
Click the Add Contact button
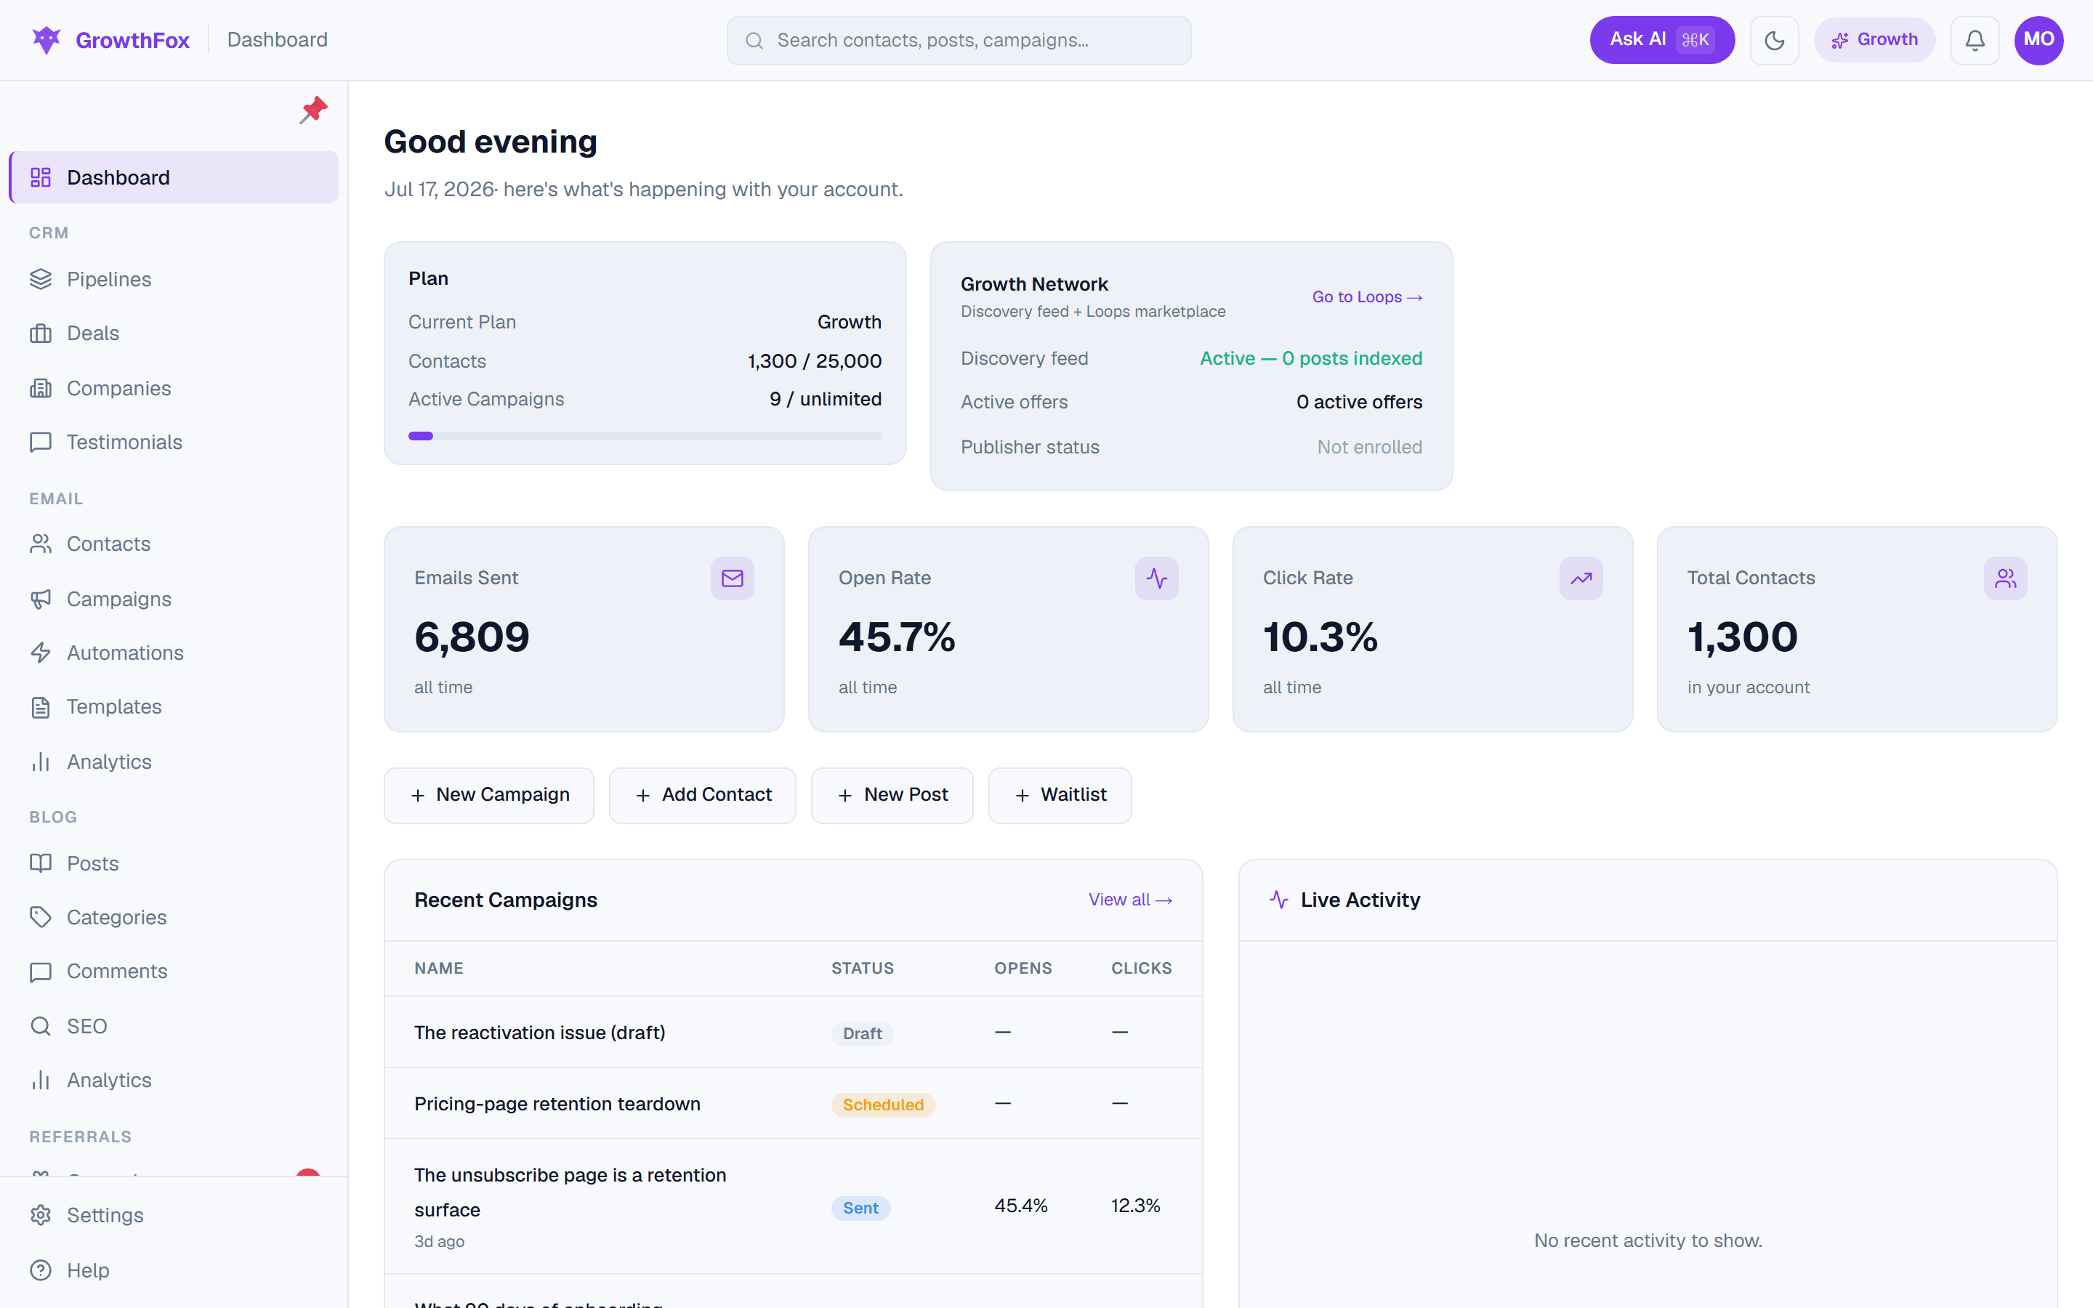[702, 795]
